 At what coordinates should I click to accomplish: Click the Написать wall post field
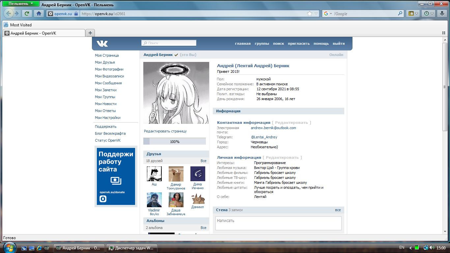tap(278, 223)
